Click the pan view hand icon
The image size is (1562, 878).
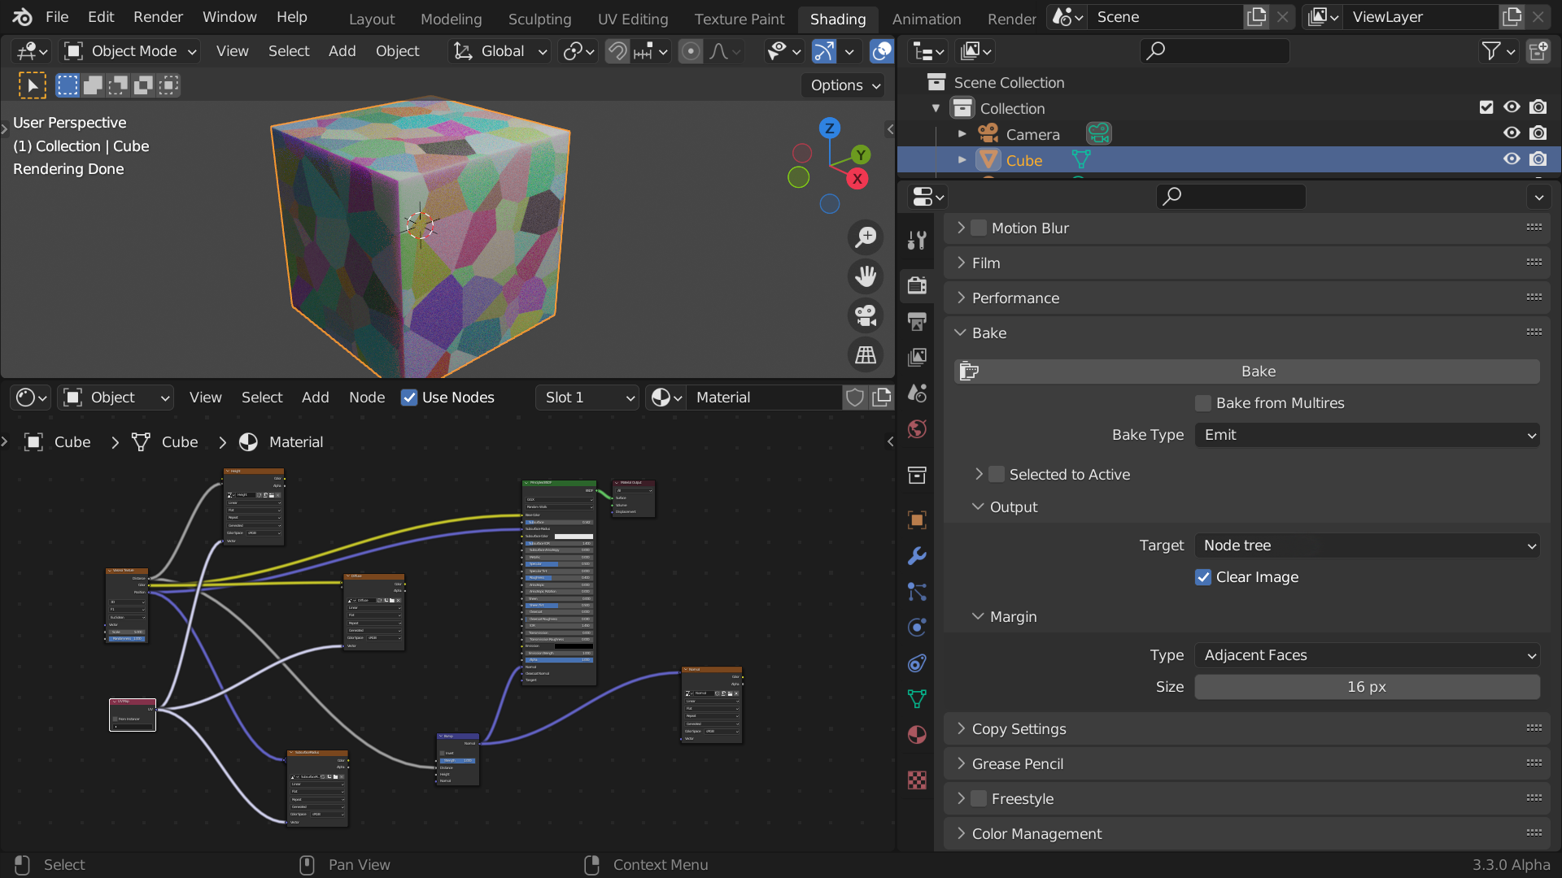click(866, 276)
